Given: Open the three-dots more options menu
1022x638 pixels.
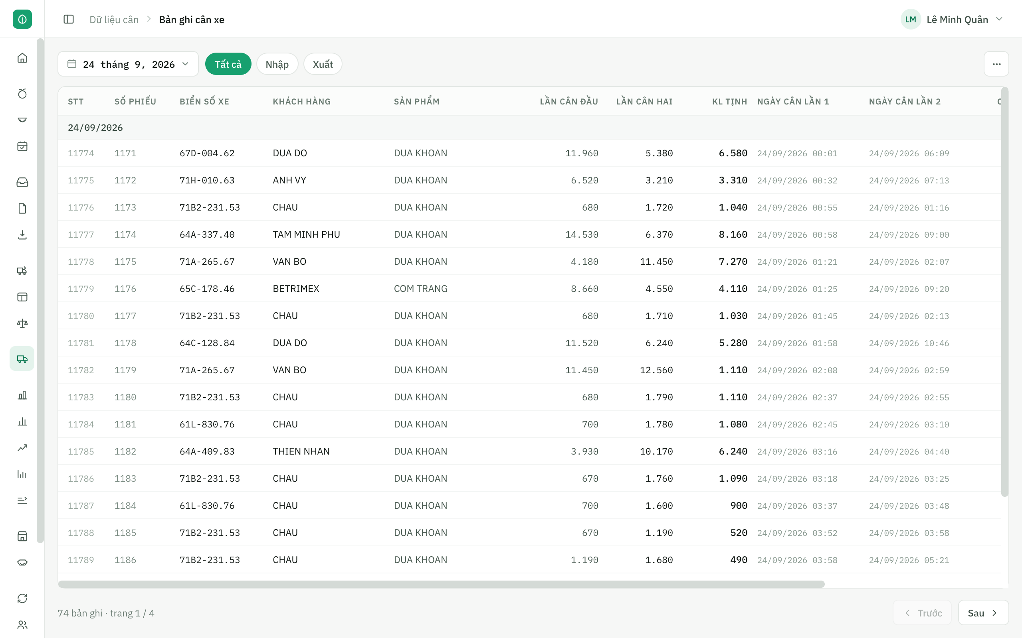Looking at the screenshot, I should coord(996,64).
